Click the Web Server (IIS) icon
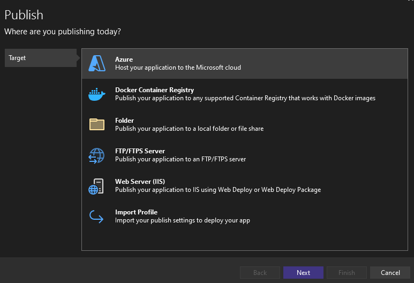Image resolution: width=414 pixels, height=283 pixels. (x=96, y=187)
